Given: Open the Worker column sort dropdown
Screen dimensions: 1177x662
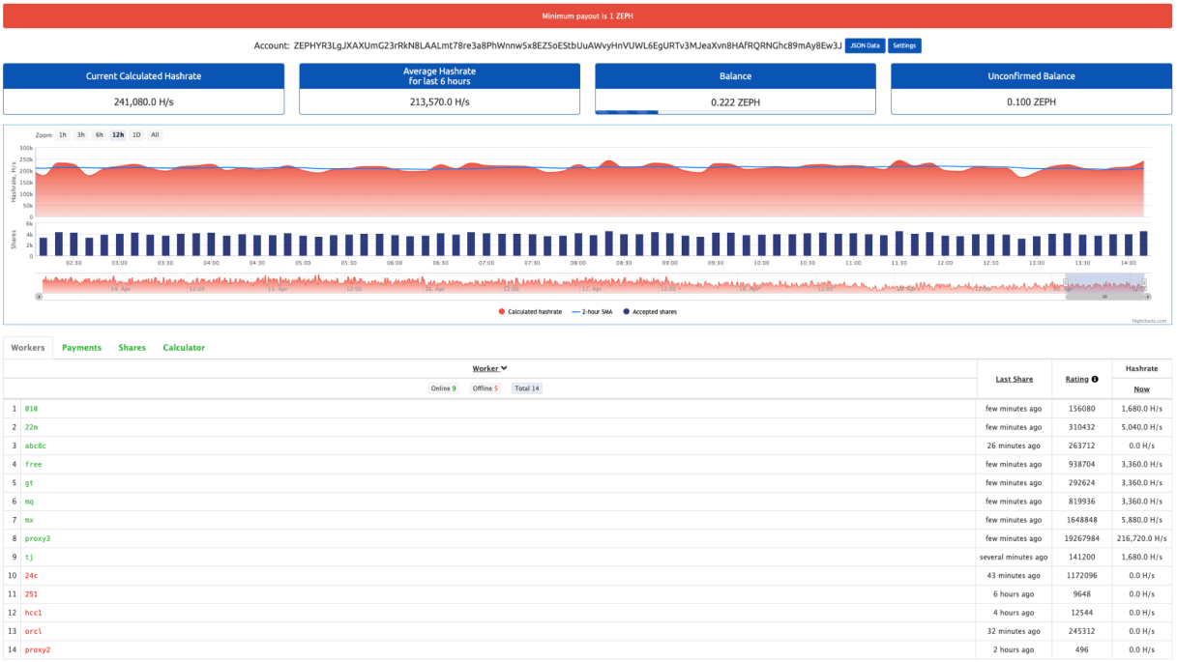Looking at the screenshot, I should (489, 368).
